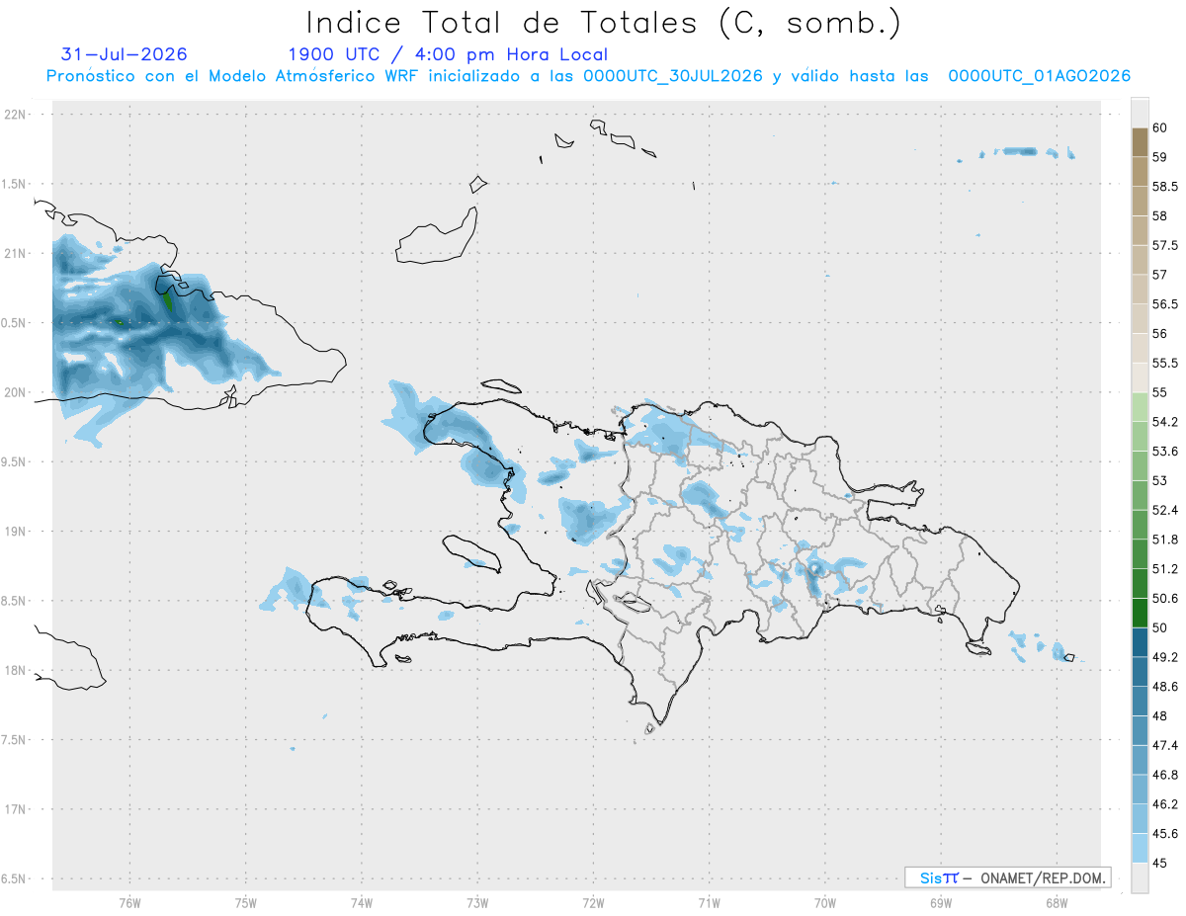The image size is (1186, 916).
Task: Click the "60" colorbar value
Action: [1160, 127]
